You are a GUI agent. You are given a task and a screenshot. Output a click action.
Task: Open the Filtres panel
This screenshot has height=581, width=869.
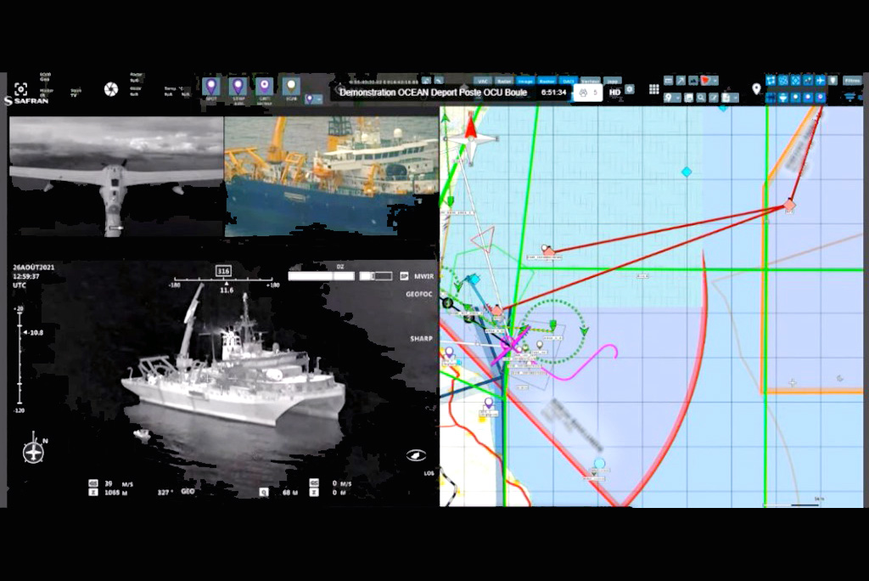coord(851,81)
